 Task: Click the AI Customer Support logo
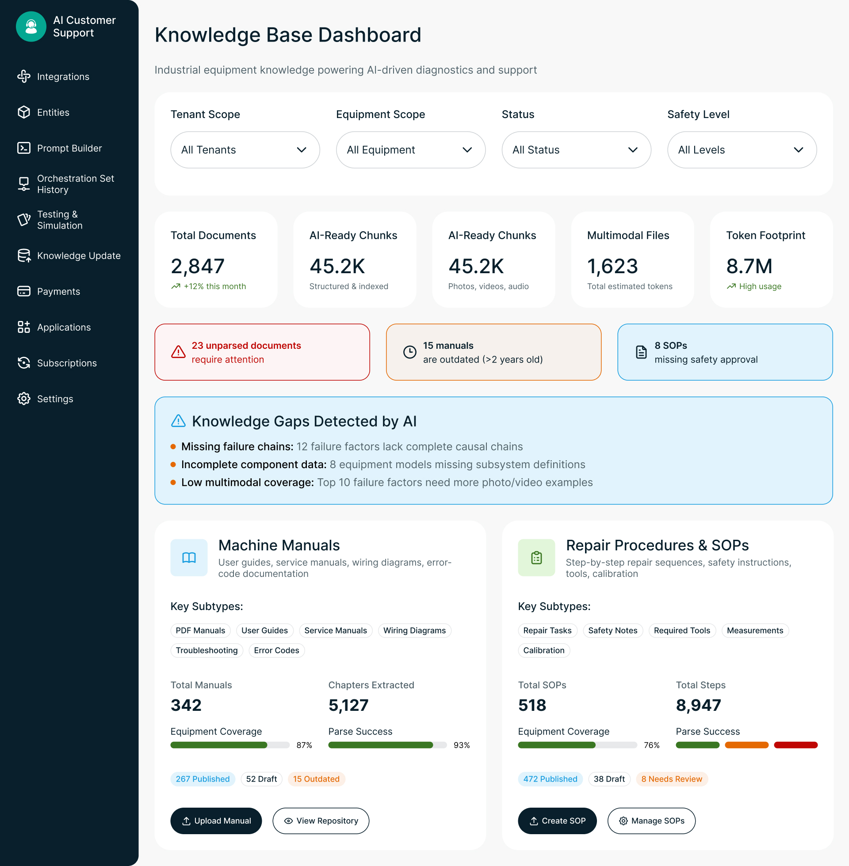coord(31,27)
